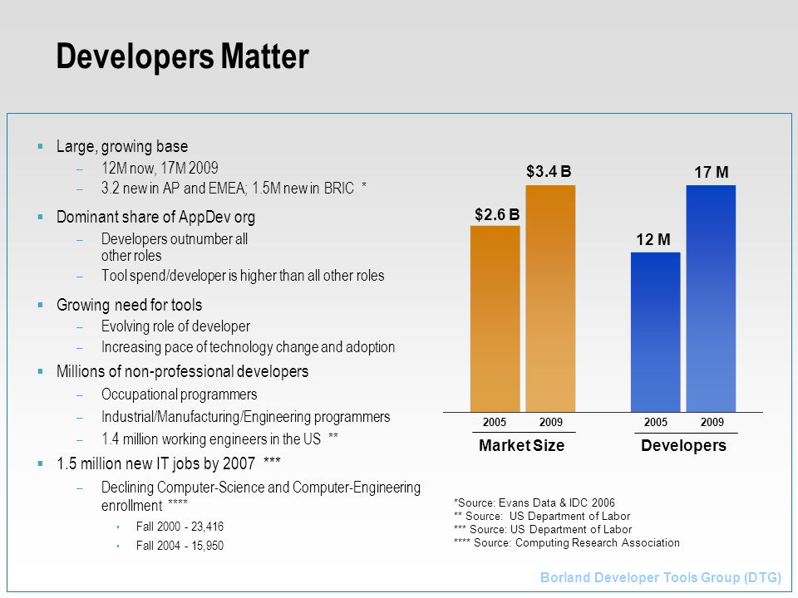
Task: Click the orange 2005 Market Size bar
Action: 495,319
